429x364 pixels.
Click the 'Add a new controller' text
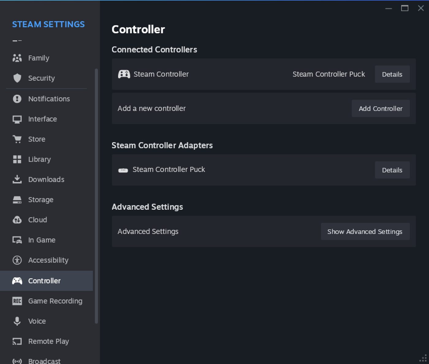coord(152,108)
